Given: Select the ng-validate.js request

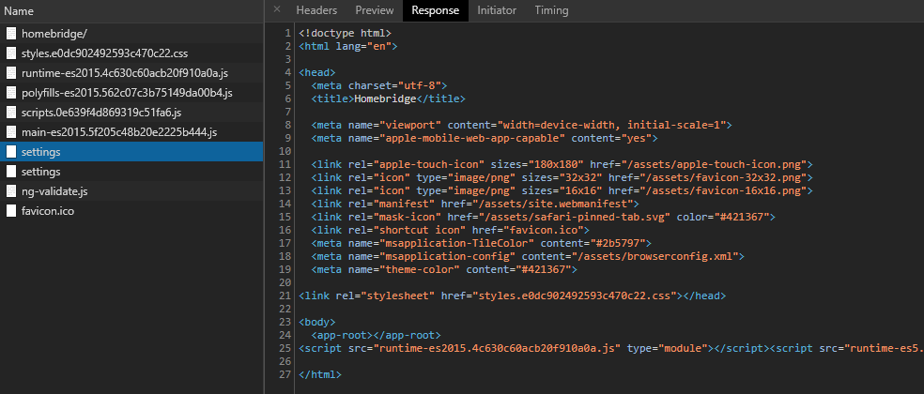Looking at the screenshot, I should [131, 190].
